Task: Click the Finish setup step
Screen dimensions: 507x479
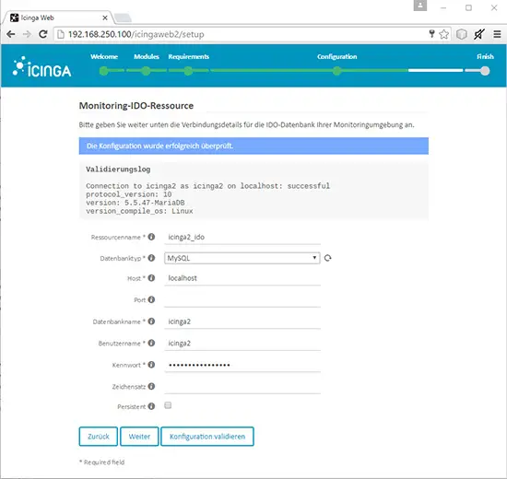Action: click(485, 56)
